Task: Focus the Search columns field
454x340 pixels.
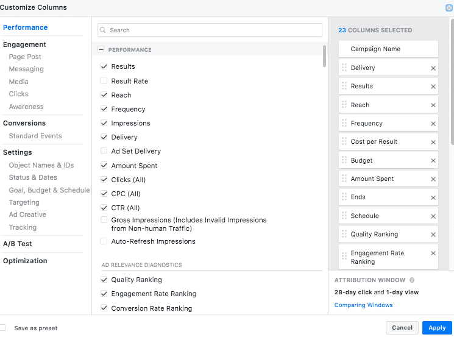Action: (x=210, y=30)
